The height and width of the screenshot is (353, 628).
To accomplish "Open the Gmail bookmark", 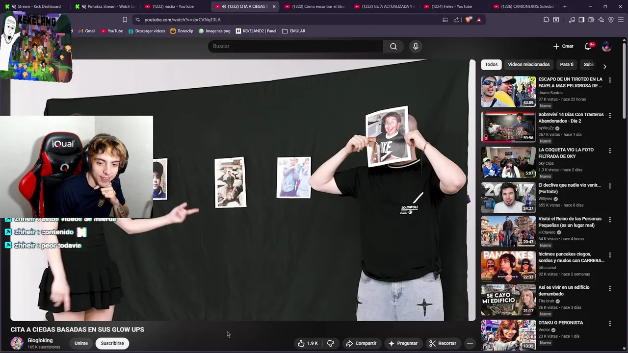I will click(x=86, y=31).
